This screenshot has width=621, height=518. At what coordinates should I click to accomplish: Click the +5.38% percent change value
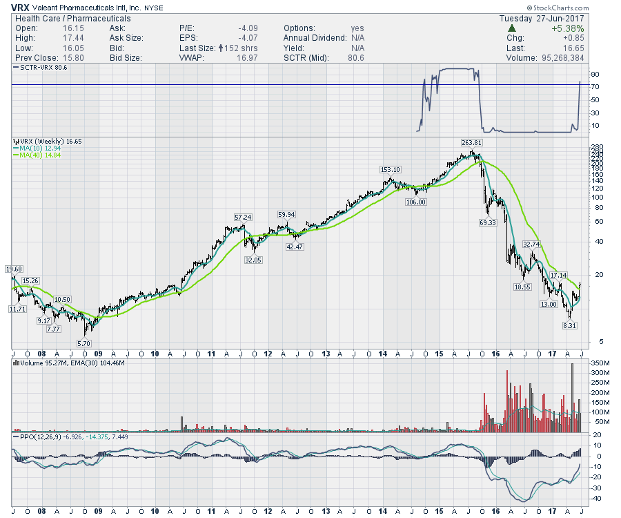click(x=567, y=28)
